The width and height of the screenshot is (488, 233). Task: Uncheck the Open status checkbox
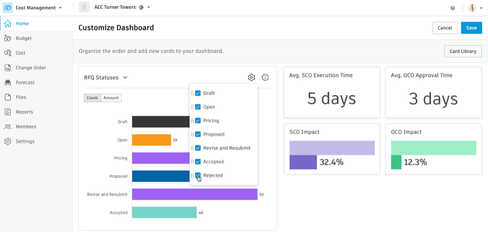[x=198, y=107]
